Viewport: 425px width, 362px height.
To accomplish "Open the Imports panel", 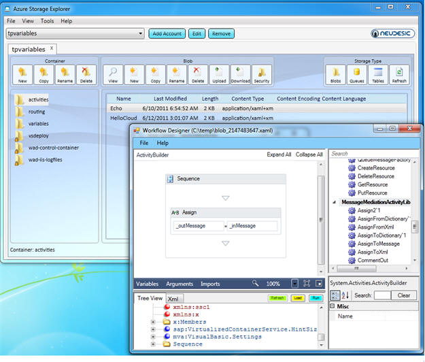I will coord(210,284).
